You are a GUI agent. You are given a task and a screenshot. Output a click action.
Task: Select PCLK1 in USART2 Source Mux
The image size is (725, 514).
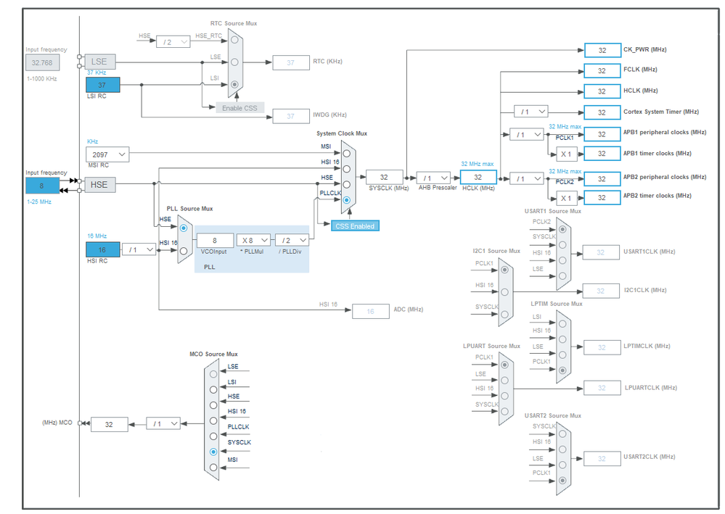coord(562,480)
